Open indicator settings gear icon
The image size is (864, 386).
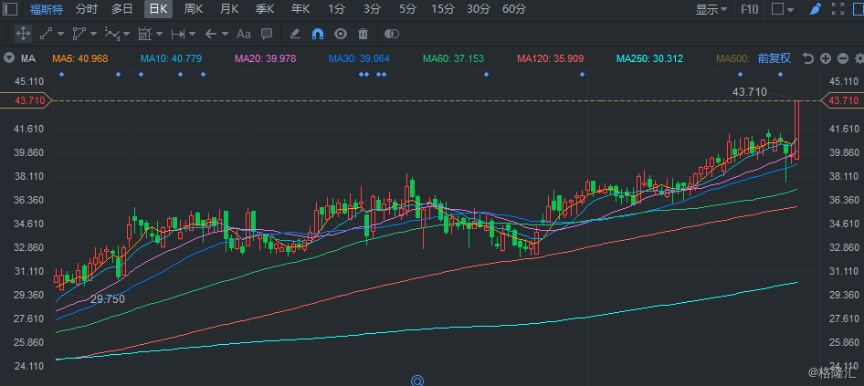point(859,58)
